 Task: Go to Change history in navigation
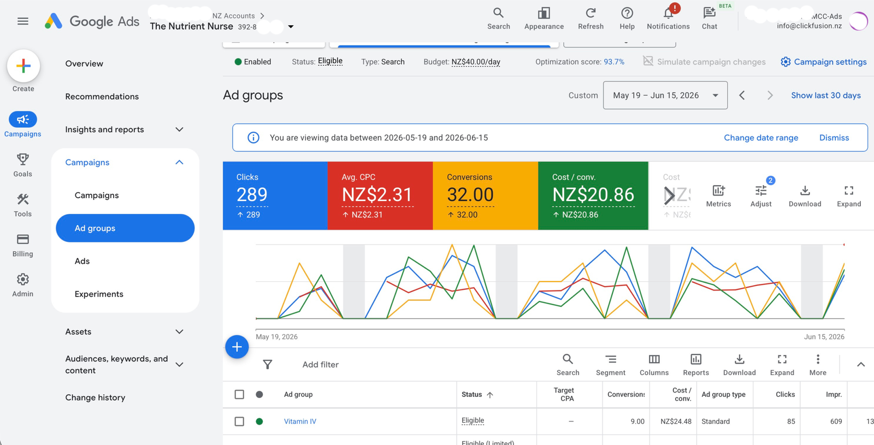click(x=95, y=397)
